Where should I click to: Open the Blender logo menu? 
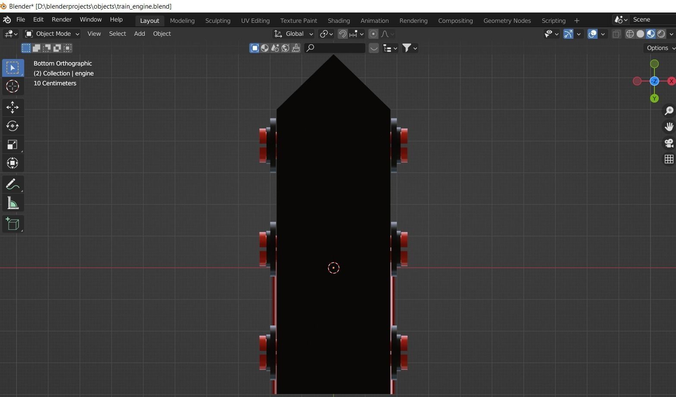[7, 20]
